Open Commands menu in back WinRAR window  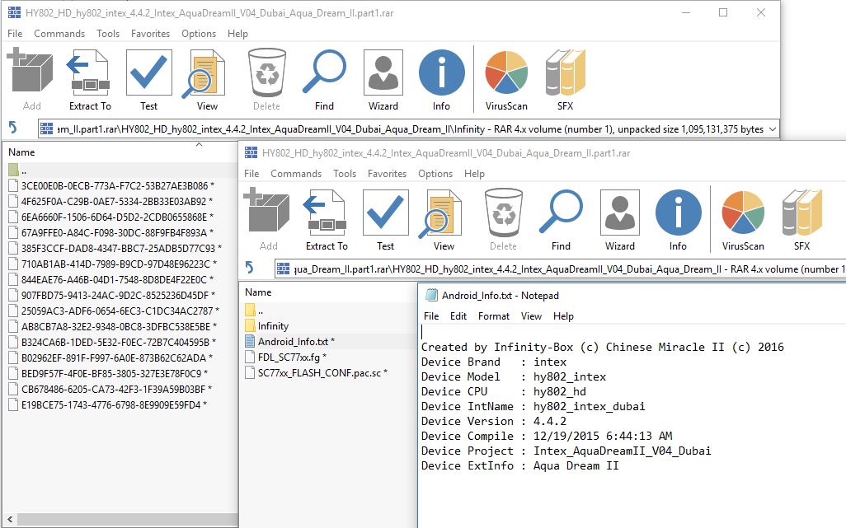(59, 34)
